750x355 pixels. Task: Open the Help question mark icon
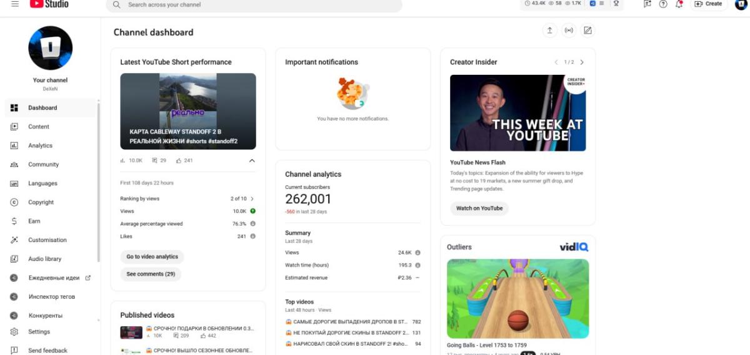coord(663,4)
